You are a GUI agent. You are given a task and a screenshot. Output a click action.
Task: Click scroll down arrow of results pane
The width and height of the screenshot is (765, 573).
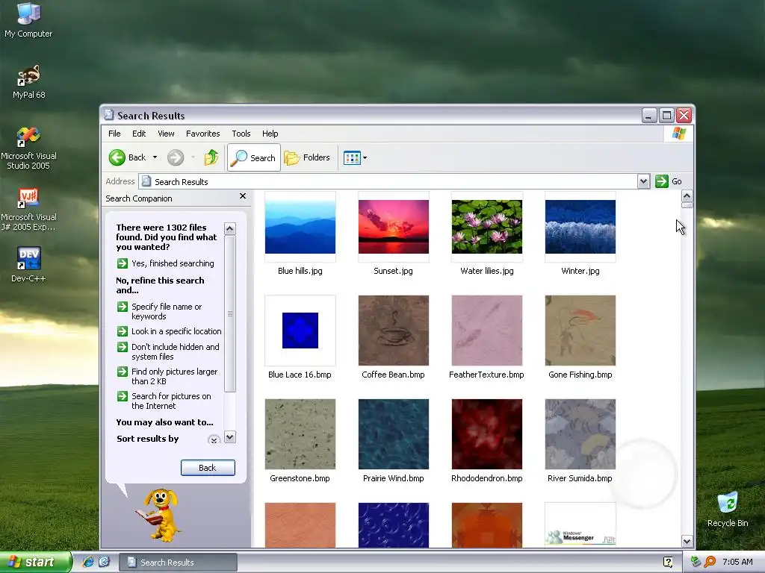[687, 541]
